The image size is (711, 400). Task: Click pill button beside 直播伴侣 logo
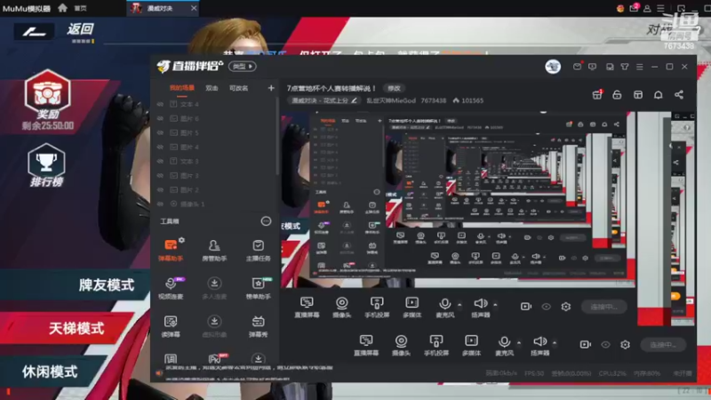(x=242, y=66)
